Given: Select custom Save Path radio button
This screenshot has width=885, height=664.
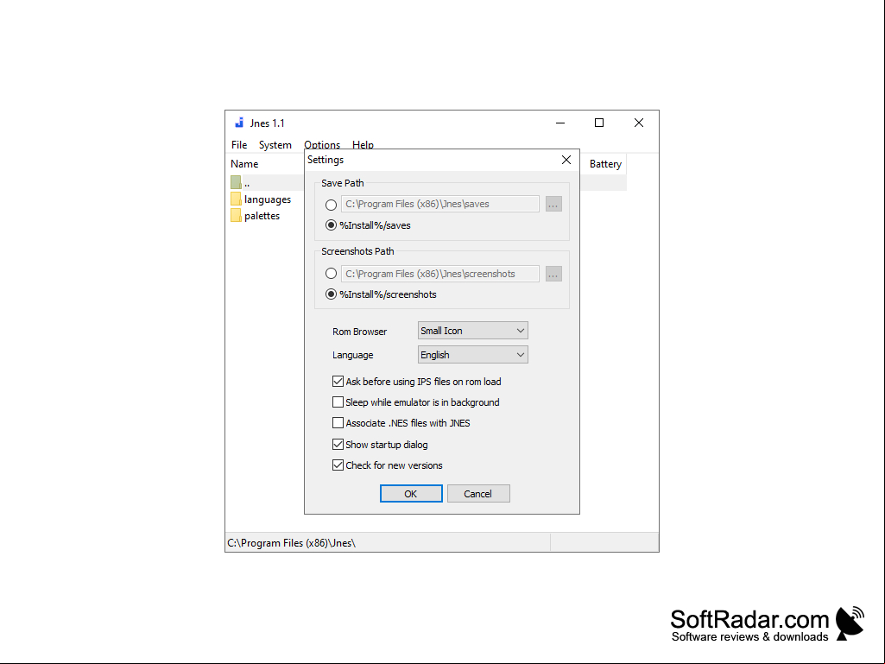Looking at the screenshot, I should 332,205.
